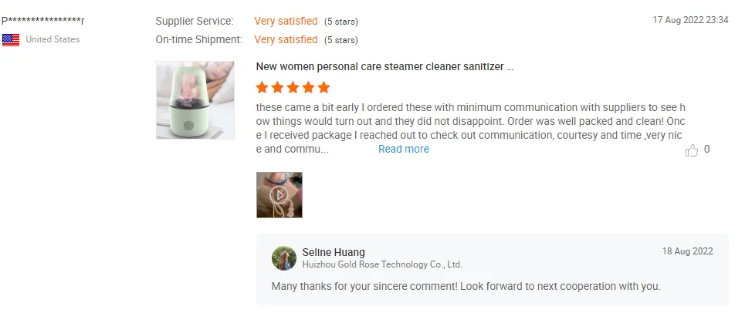The height and width of the screenshot is (313, 735).
Task: Click "Very satisfied" next to Supplier Service
Action: [286, 21]
